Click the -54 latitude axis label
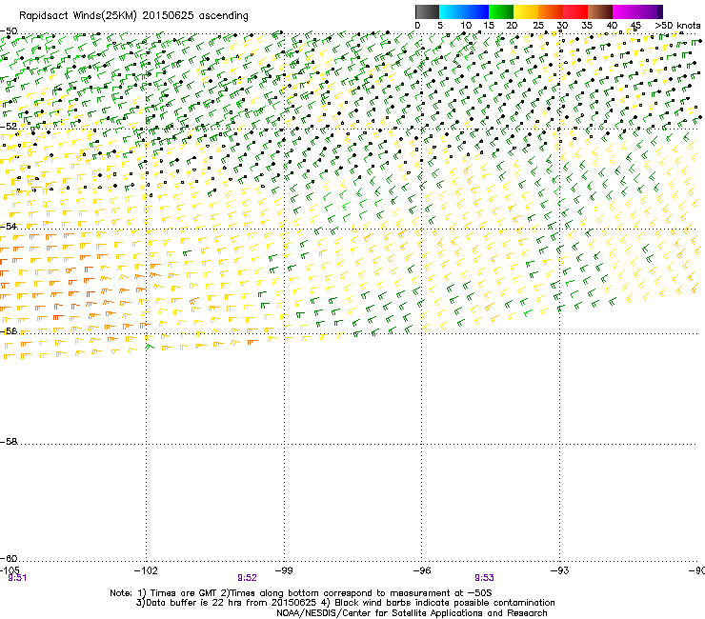Viewport: 705px width, 619px height. (9, 226)
